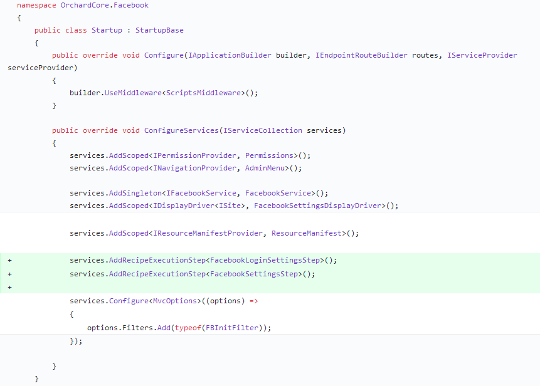The image size is (540, 386).
Task: Click the routes parameter name
Action: tap(425, 55)
